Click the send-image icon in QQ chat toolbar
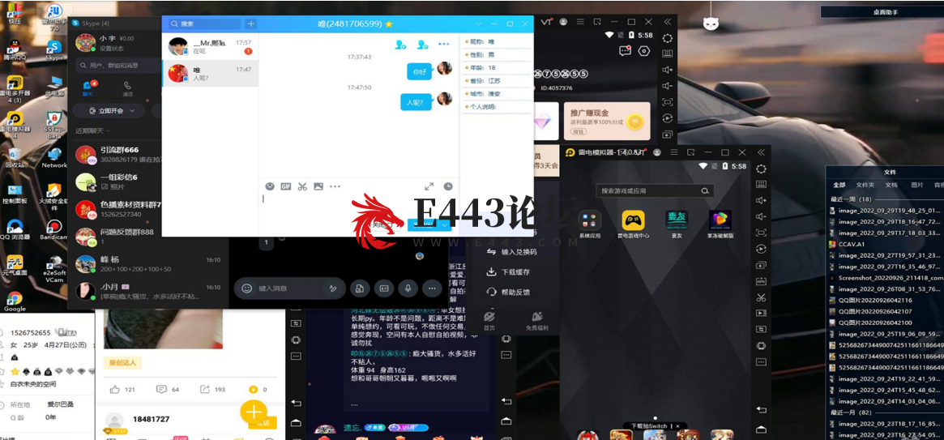Viewport: 944px width, 440px height. 318,186
